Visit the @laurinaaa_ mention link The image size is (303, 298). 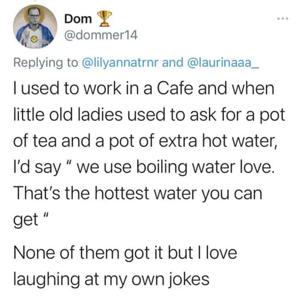[223, 63]
